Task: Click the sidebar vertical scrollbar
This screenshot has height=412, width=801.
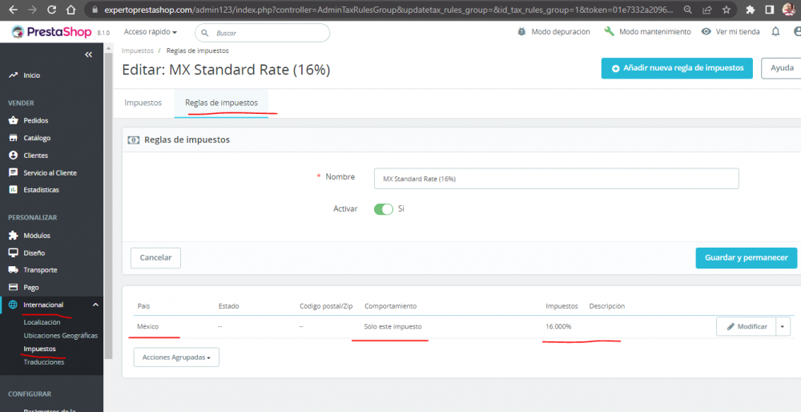Action: click(x=108, y=204)
